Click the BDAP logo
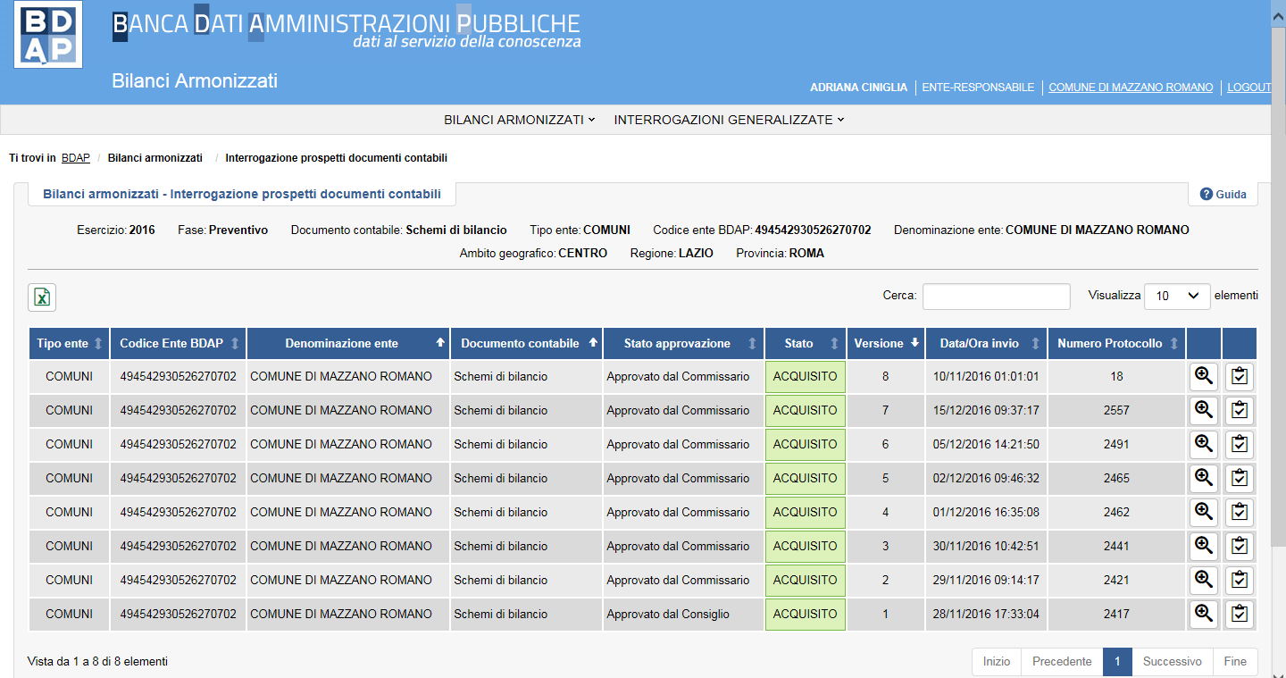Screen dimensions: 1286x678 point(48,35)
